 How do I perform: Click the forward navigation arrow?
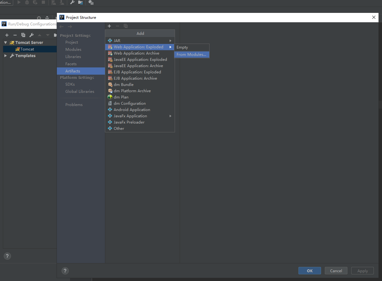pyautogui.click(x=70, y=27)
